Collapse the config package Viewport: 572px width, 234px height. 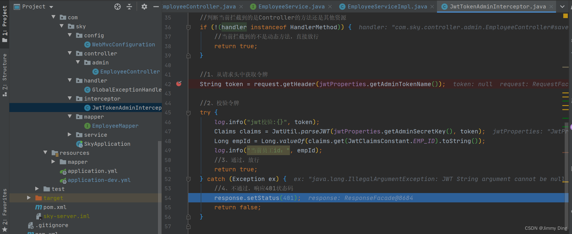tap(70, 35)
